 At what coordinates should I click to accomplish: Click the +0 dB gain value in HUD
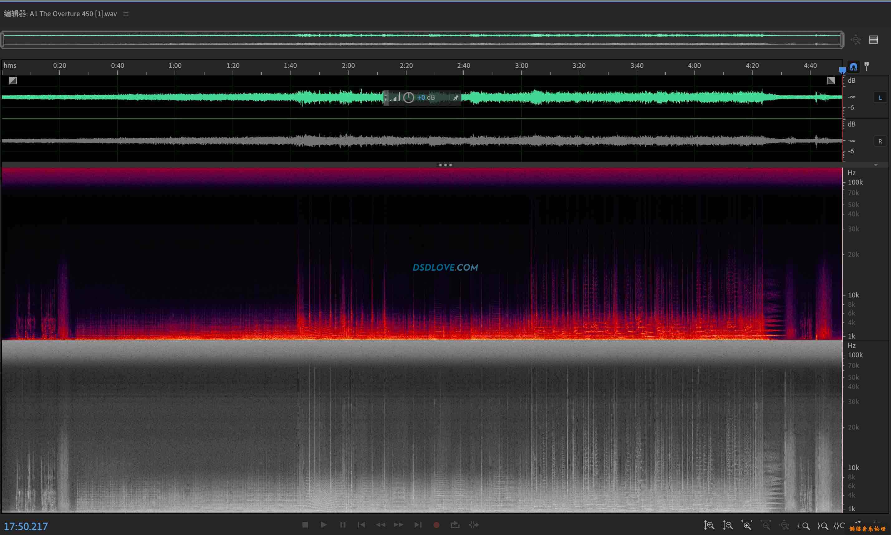click(426, 98)
